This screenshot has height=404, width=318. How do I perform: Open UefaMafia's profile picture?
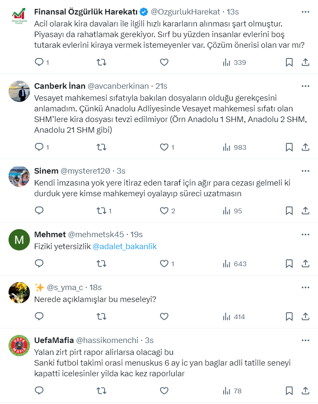coord(19,346)
